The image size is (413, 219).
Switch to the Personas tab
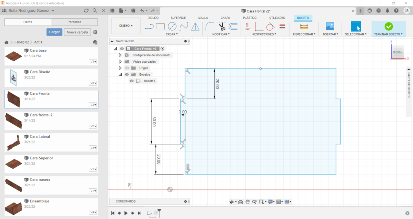pos(74,22)
